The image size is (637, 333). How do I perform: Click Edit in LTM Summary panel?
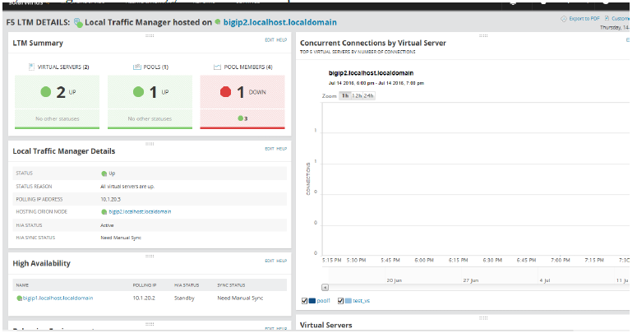(x=270, y=39)
